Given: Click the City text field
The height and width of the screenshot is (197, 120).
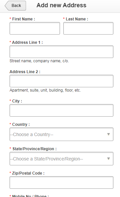Looking at the screenshot, I should pyautogui.click(x=62, y=110).
